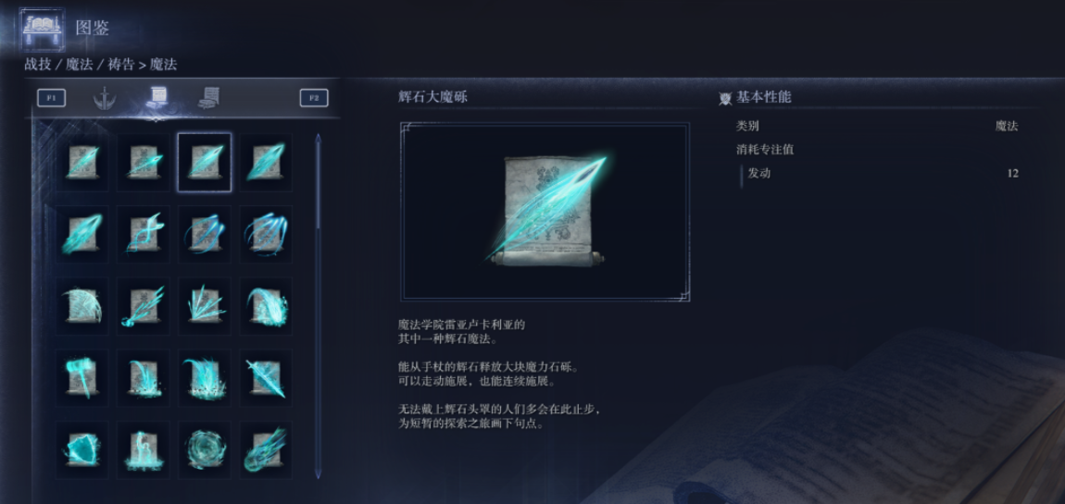Switch to the sword skills tab

104,98
